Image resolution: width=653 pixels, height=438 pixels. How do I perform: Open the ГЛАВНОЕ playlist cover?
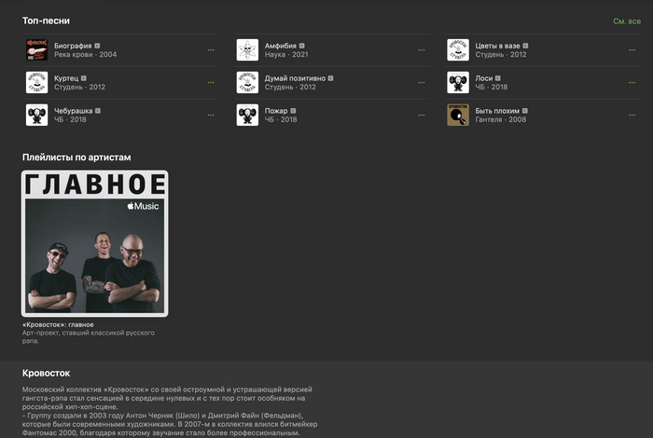coord(95,243)
